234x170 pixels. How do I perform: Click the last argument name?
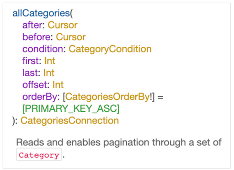click(x=30, y=73)
